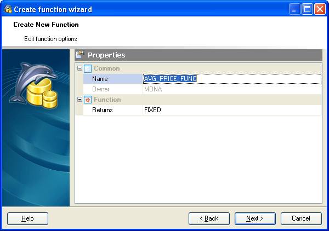The width and height of the screenshot is (329, 231).
Task: Click the wizard icon in title bar
Action: 7,9
